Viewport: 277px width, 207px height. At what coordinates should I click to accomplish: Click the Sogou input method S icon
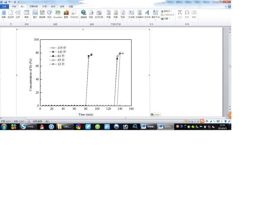tap(202, 121)
